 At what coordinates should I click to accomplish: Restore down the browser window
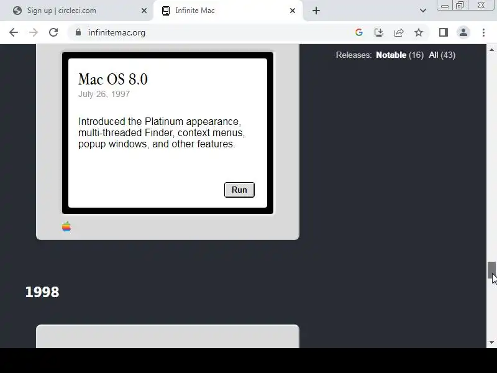point(460,6)
